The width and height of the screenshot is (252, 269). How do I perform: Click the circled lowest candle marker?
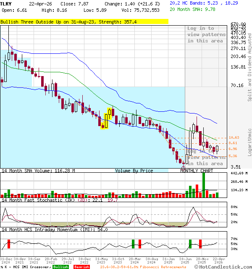[x=183, y=167]
